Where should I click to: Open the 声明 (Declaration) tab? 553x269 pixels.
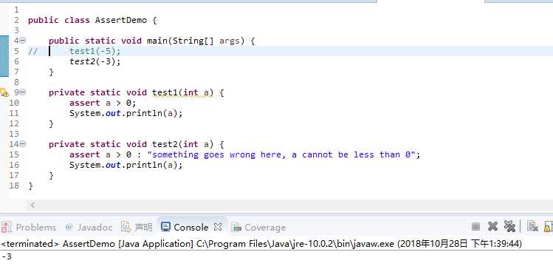coord(137,228)
